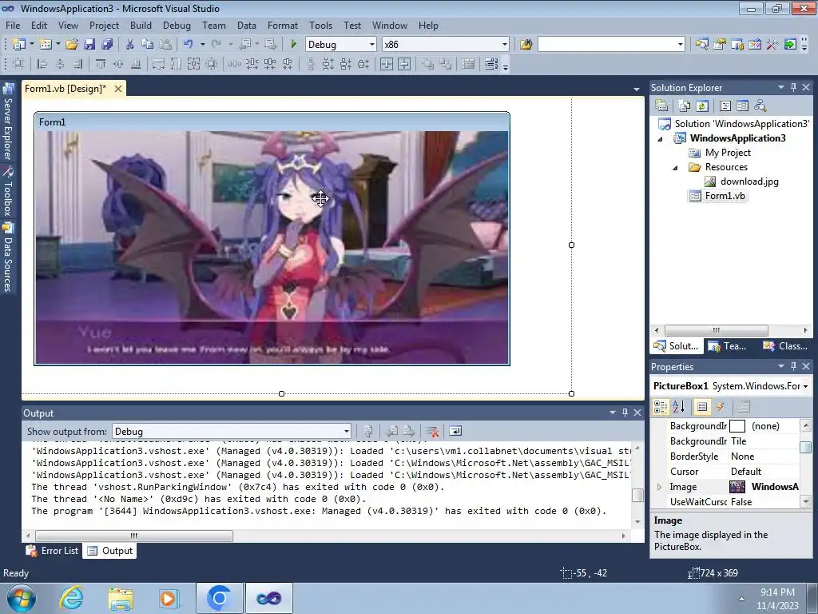The width and height of the screenshot is (818, 614).
Task: Toggle word wrap in the Output window
Action: coord(455,431)
